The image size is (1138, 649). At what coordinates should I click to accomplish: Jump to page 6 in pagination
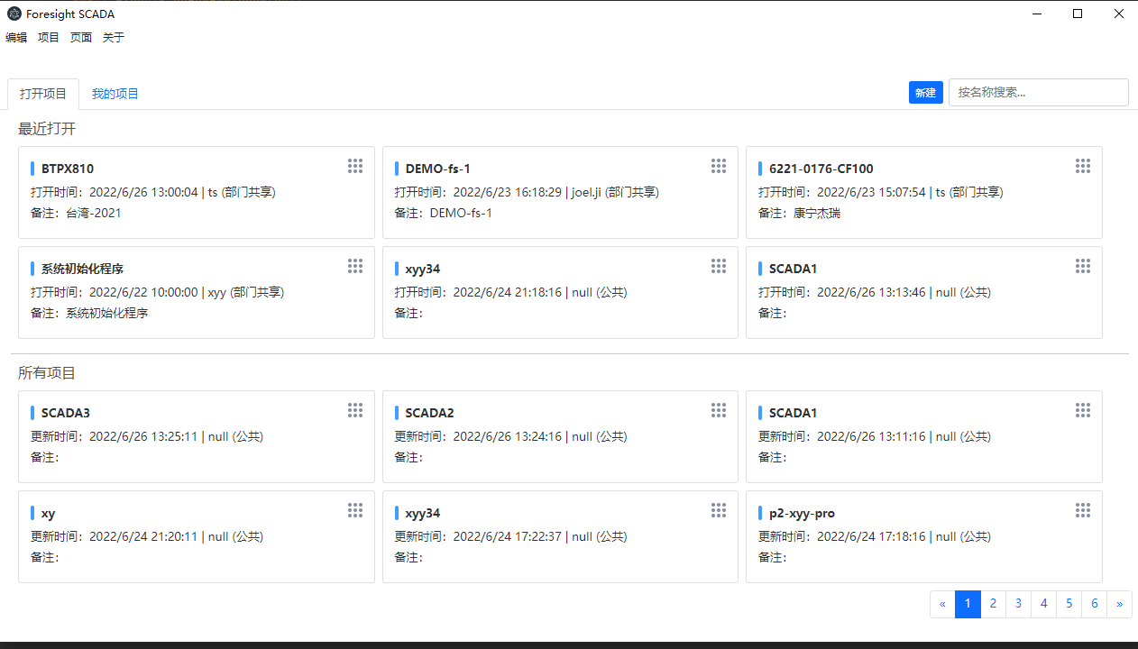[1094, 604]
